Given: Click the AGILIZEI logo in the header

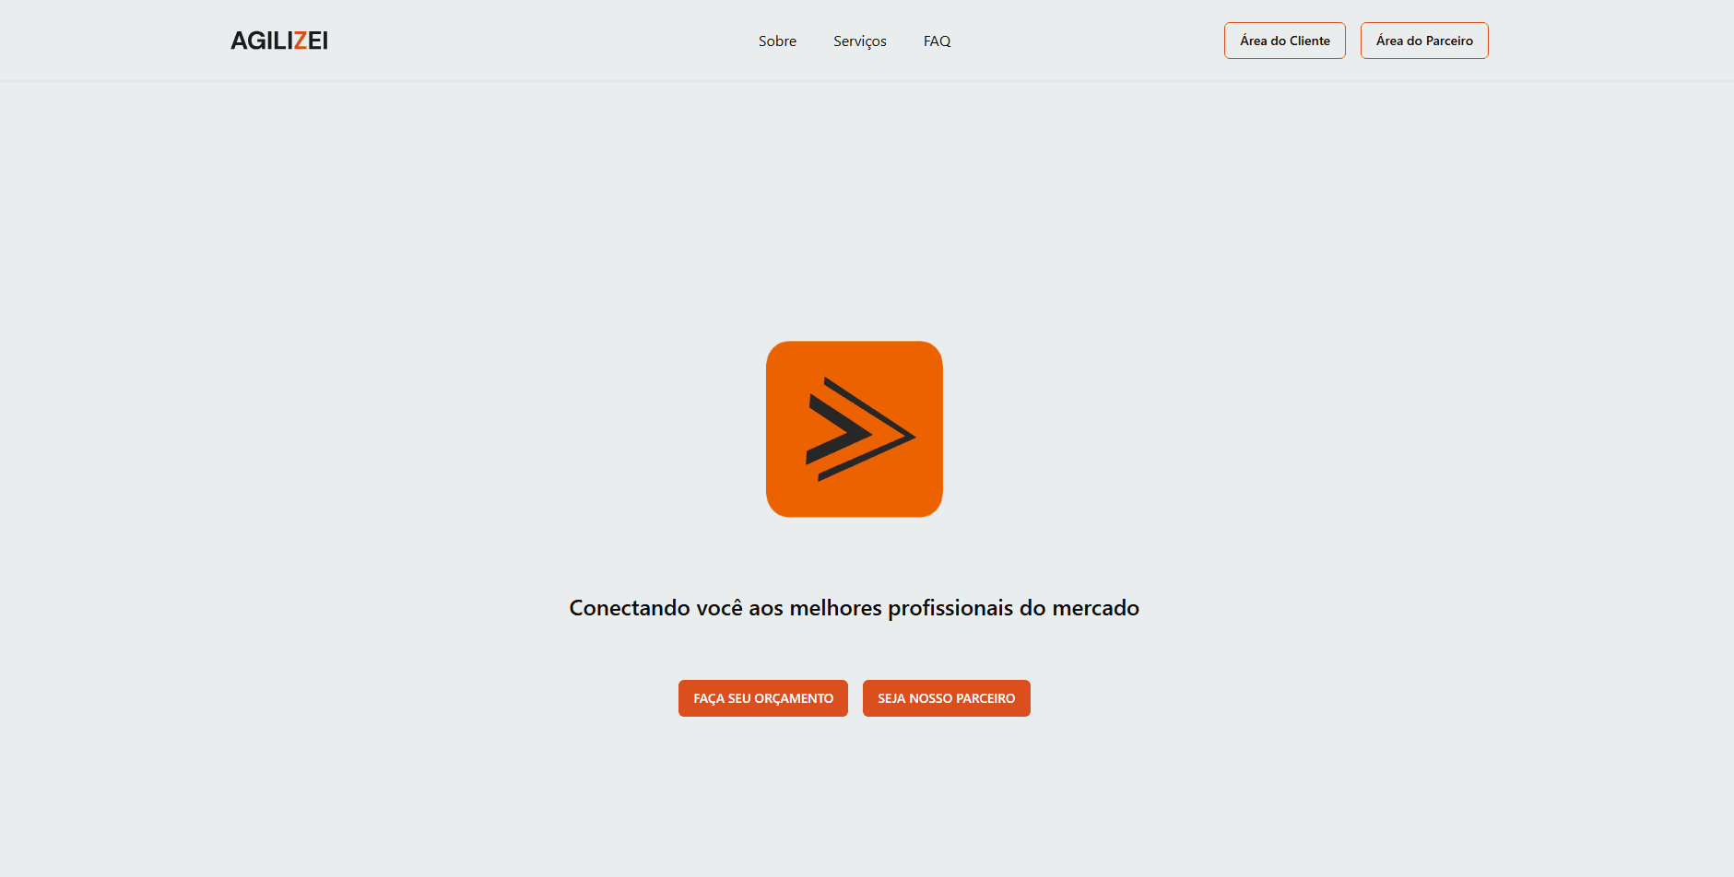Looking at the screenshot, I should [x=279, y=41].
